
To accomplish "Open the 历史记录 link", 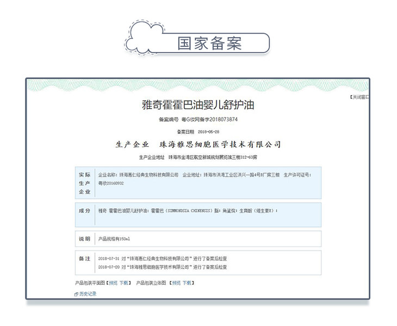I will point(88,294).
